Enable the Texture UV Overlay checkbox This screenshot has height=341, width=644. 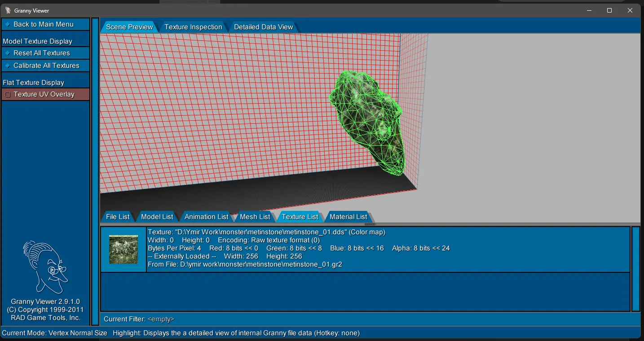8,95
